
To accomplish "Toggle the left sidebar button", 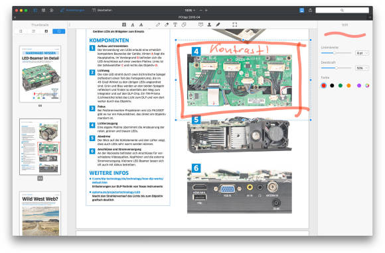I will 35,10.
